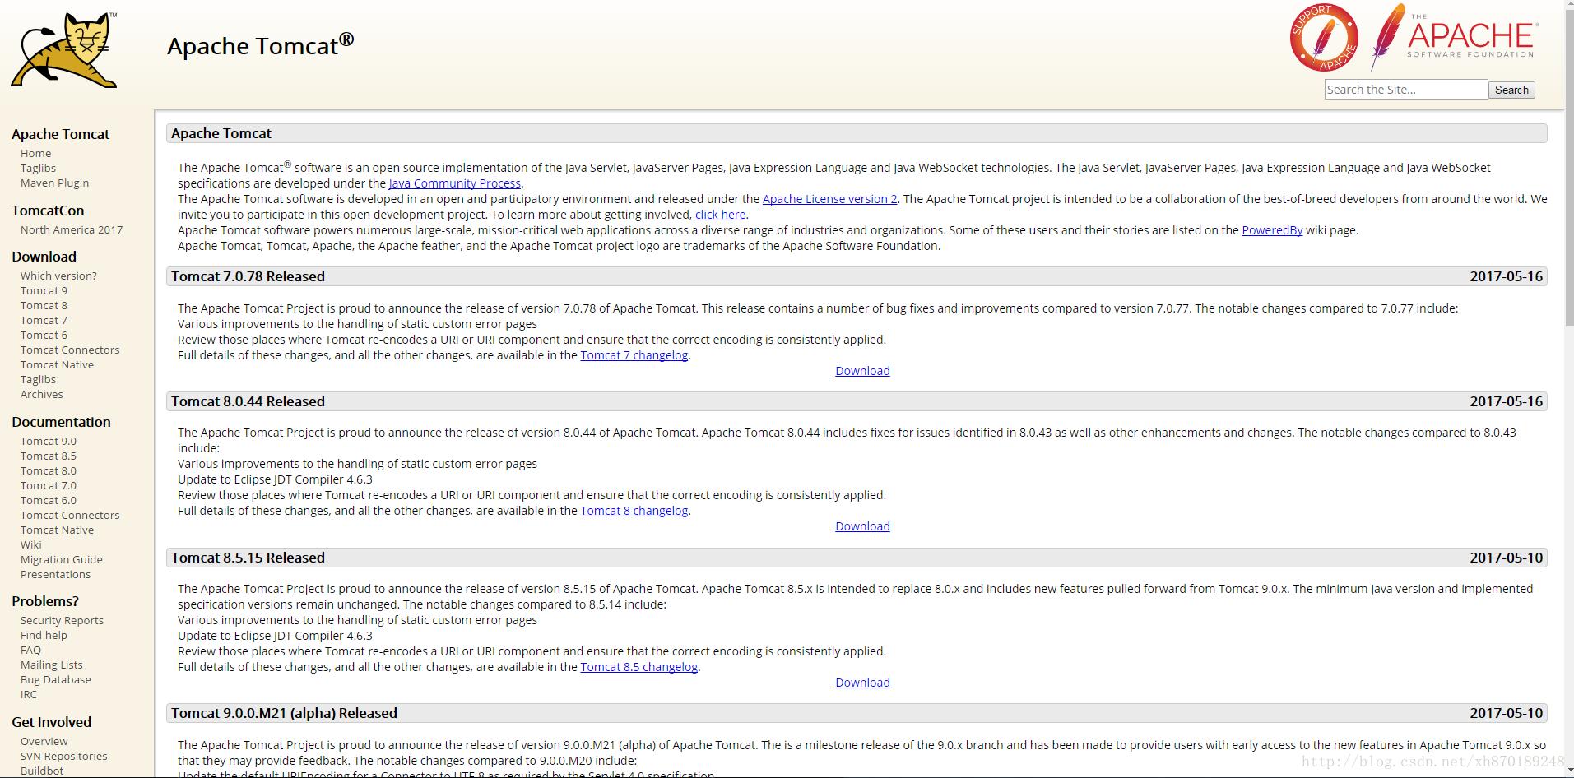The image size is (1574, 778).
Task: Click the 'Tomcat 7.0.78 Released' heading
Action: [248, 276]
